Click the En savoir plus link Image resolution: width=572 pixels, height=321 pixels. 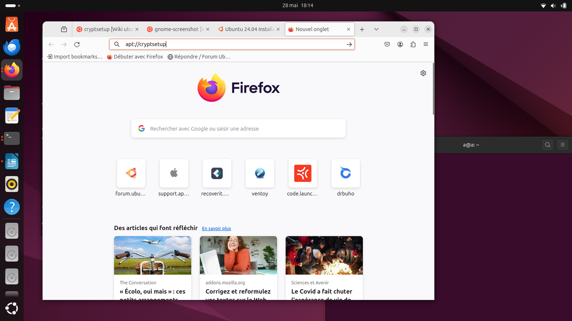tap(216, 228)
